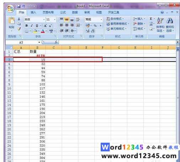Click the Paste (粘贴) clipboard icon

[11, 21]
